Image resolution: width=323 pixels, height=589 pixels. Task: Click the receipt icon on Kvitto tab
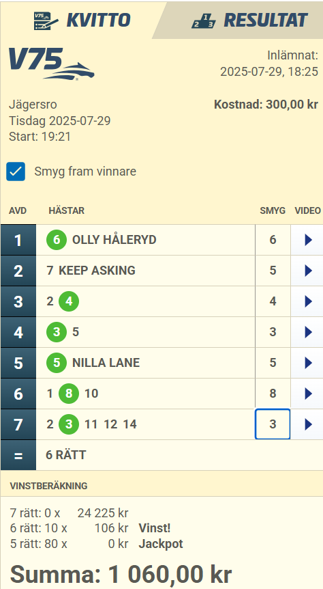click(46, 20)
